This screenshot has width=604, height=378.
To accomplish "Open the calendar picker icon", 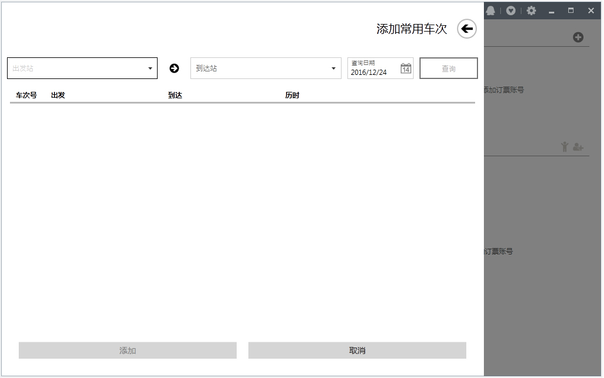I will (405, 68).
